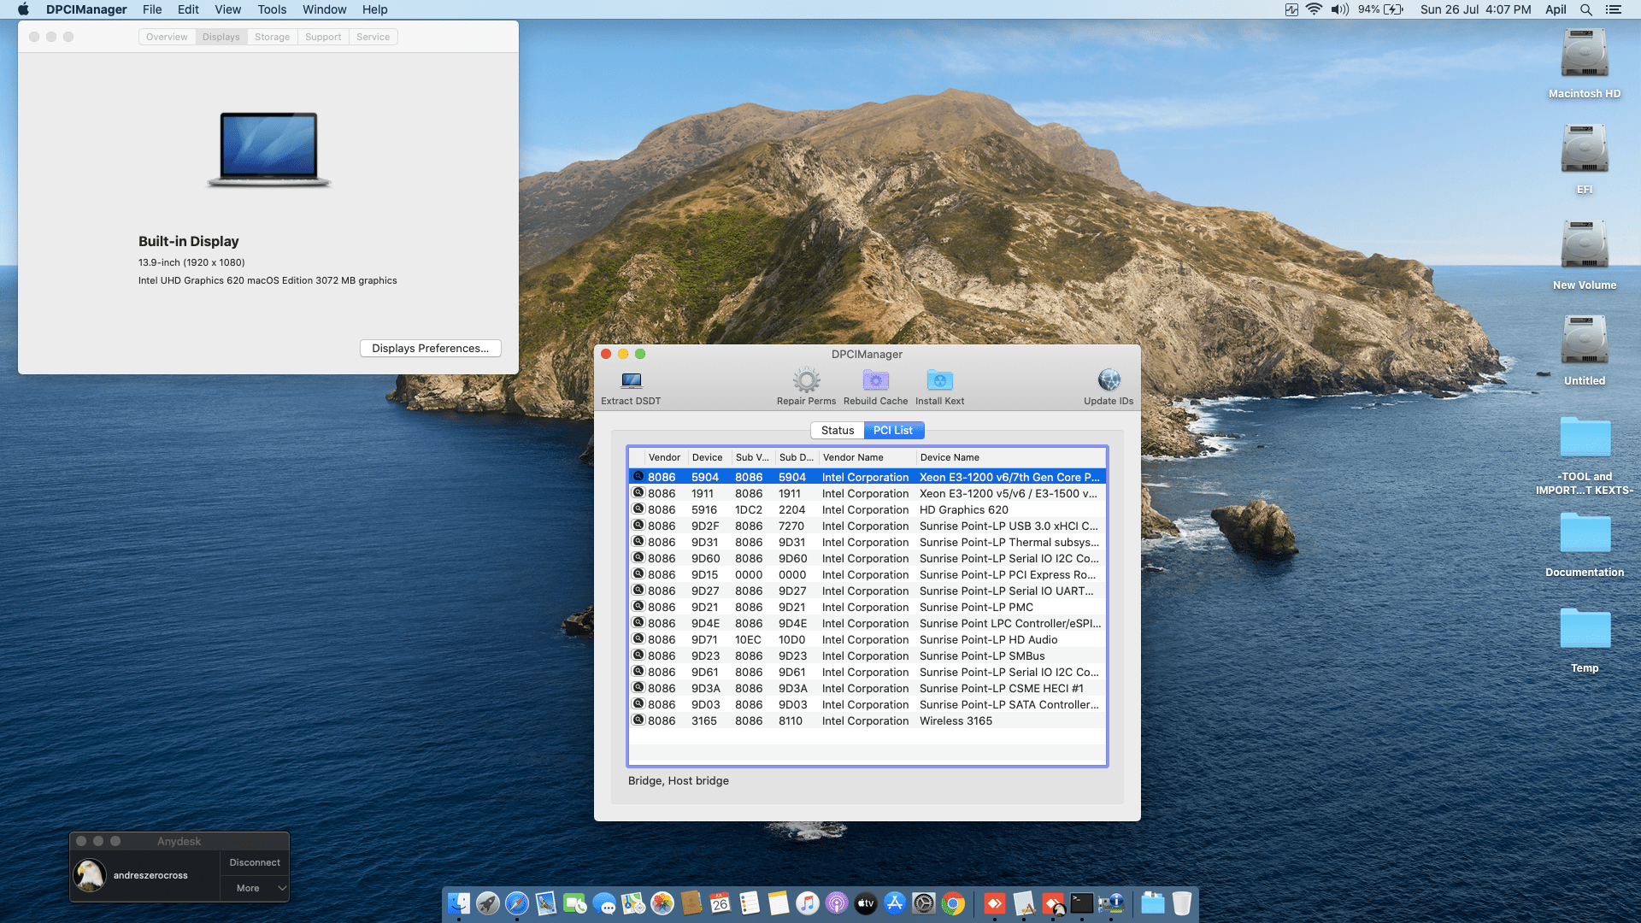1641x923 pixels.
Task: Open the More dropdown in AnyDesk panel
Action: tap(255, 888)
